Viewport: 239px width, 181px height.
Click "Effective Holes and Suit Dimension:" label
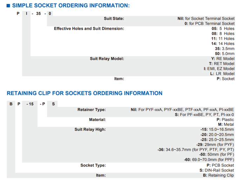coord(89,28)
